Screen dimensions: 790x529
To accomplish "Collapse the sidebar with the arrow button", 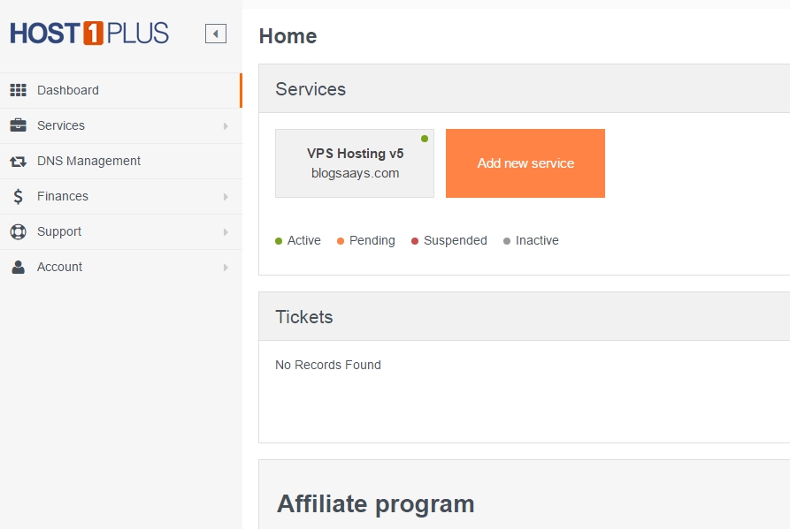I will (x=216, y=34).
